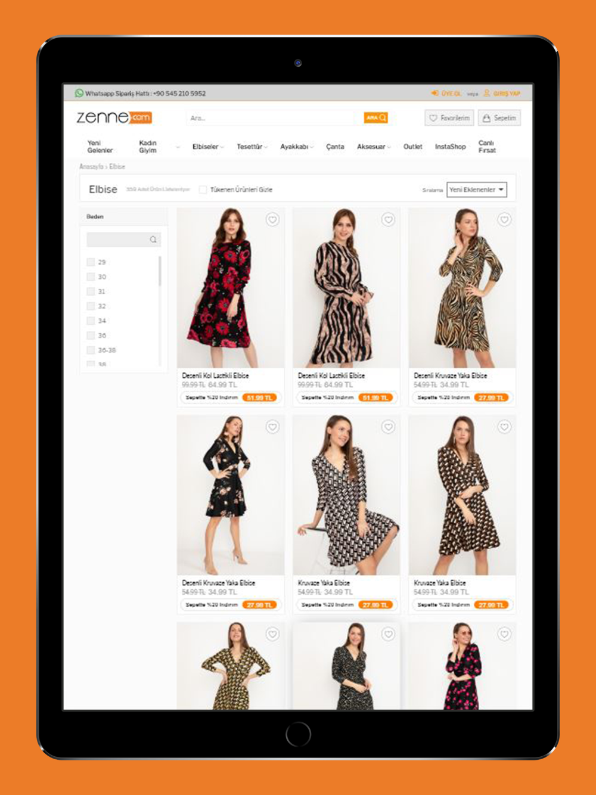Open the Yeni Gelenler menu item

(x=100, y=147)
